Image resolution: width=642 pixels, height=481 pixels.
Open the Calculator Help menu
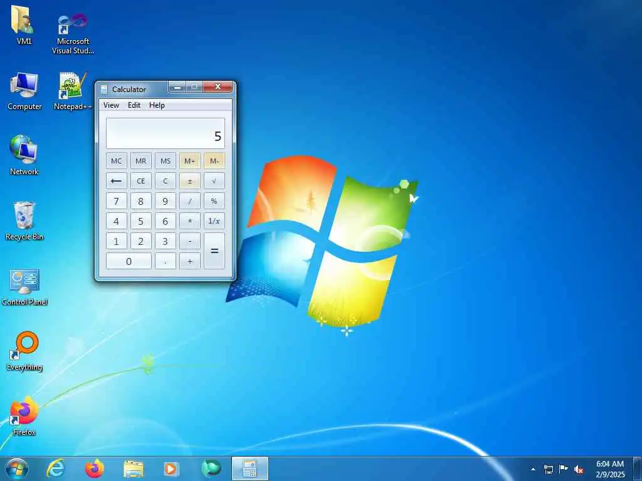coord(157,105)
